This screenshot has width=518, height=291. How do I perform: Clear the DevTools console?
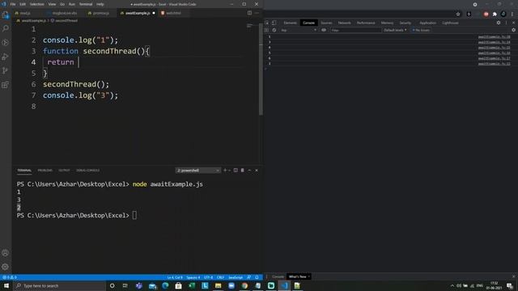tap(274, 30)
